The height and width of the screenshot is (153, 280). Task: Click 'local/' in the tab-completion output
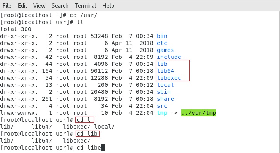tap(105, 127)
